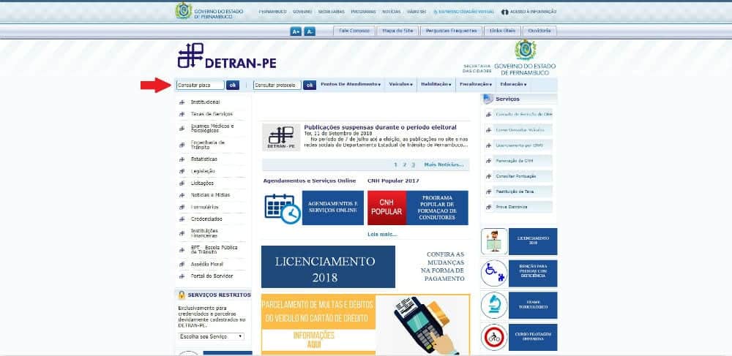The width and height of the screenshot is (732, 356).
Task: Focus the Consultar protocolo field
Action: coord(277,86)
